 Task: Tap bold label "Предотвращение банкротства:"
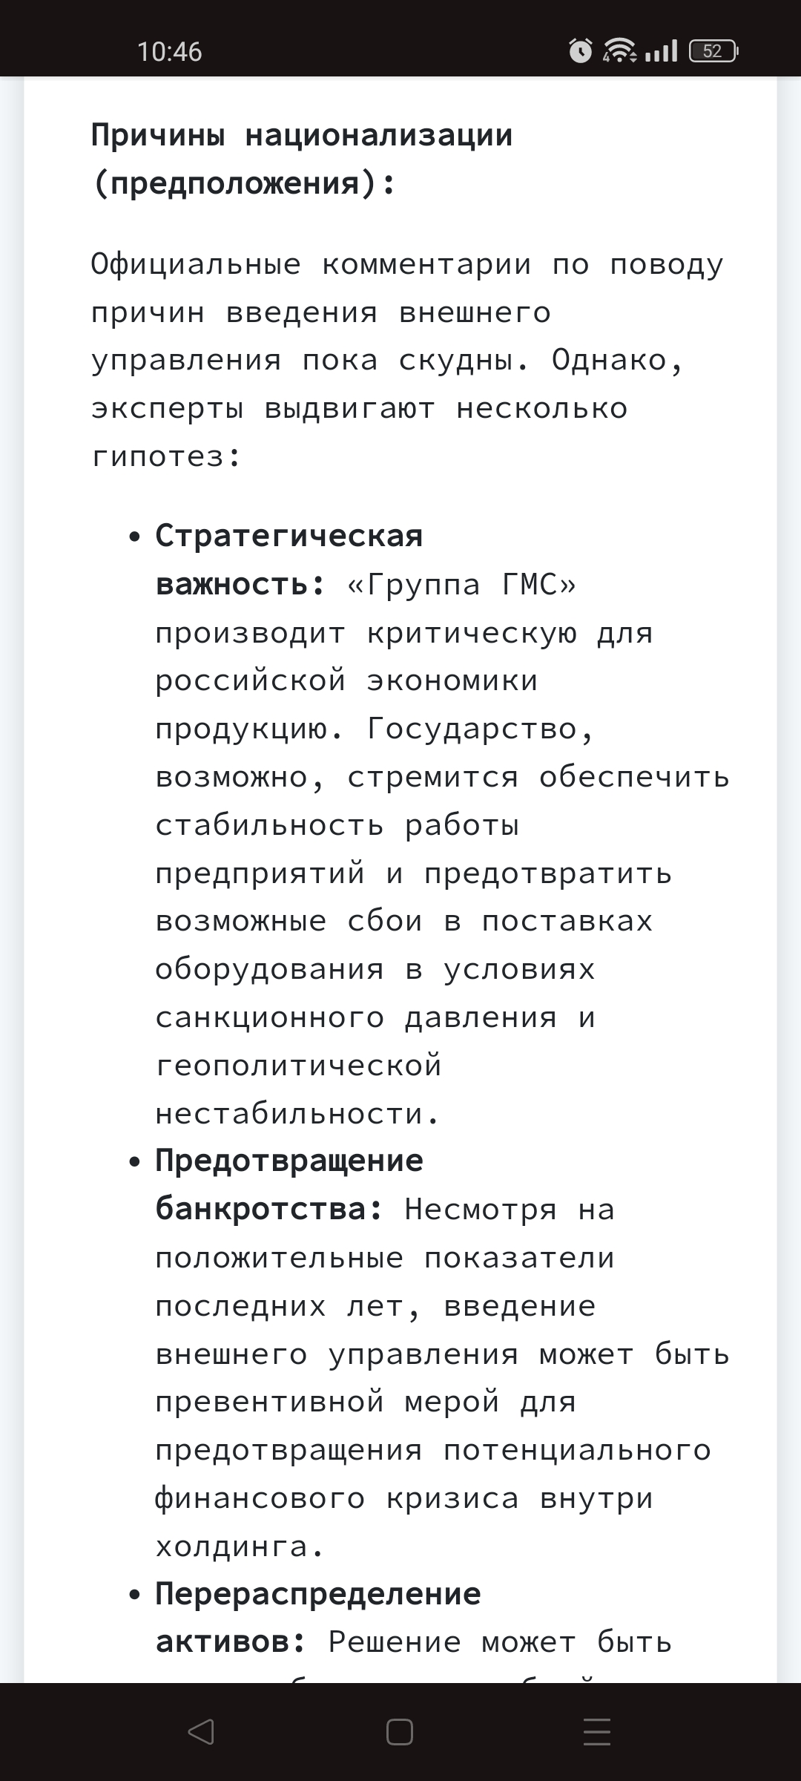289,1185
